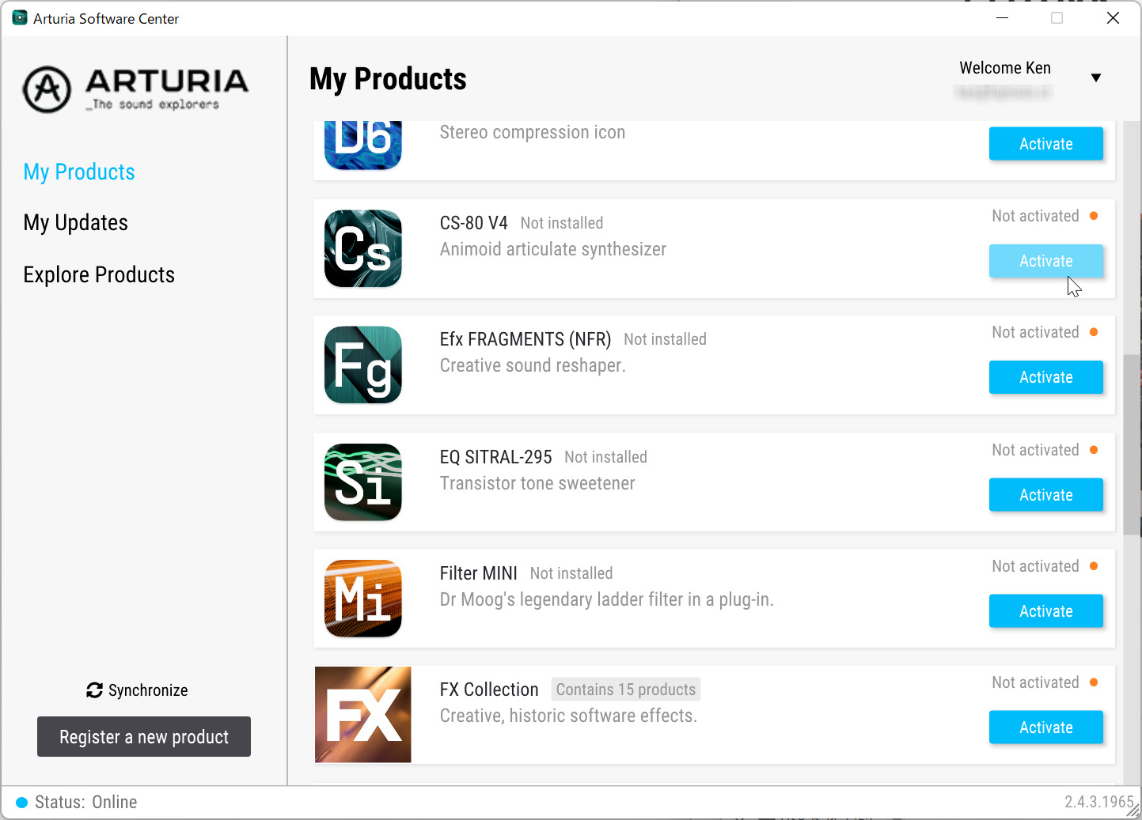The image size is (1142, 820).
Task: Click Not activated label for Filter MINI
Action: pos(1035,566)
